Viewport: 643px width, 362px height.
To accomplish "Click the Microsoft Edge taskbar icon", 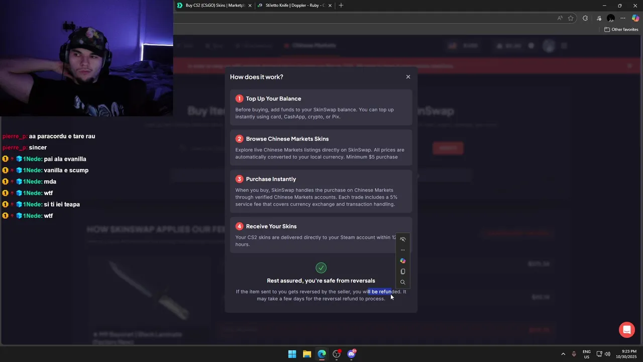I will 321,354.
